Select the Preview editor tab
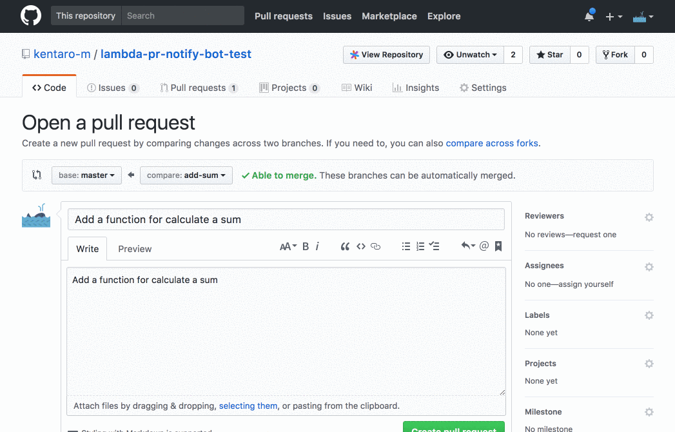Image resolution: width=675 pixels, height=432 pixels. [135, 249]
